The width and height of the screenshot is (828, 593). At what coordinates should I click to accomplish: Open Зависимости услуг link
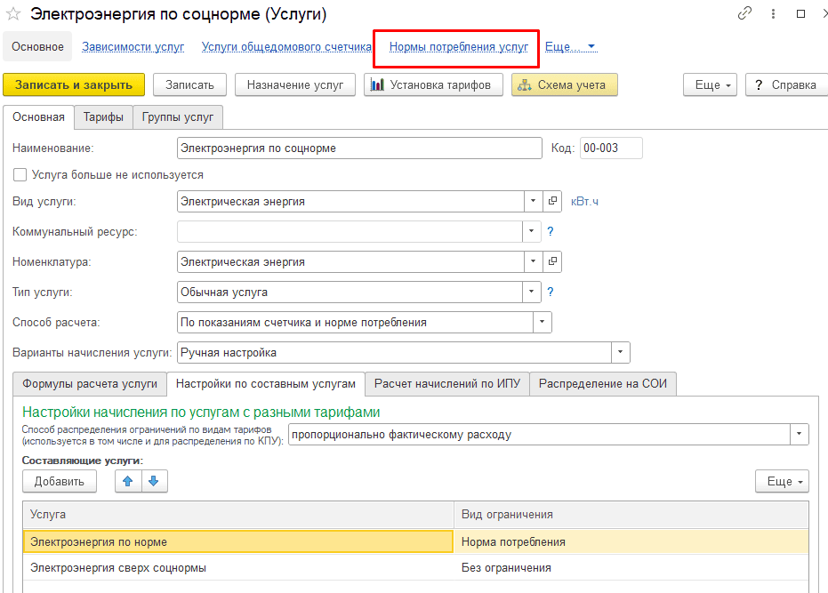(133, 47)
